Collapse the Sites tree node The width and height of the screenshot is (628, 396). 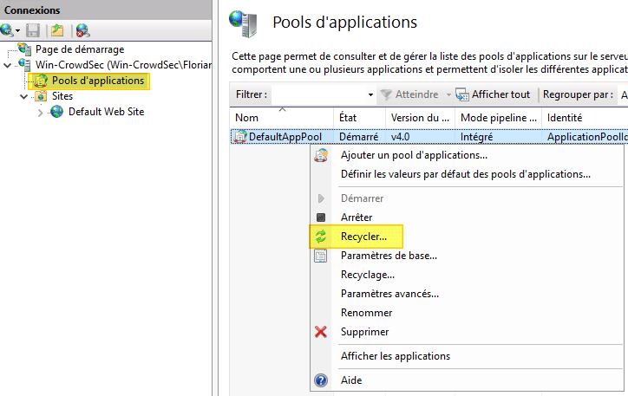point(24,97)
